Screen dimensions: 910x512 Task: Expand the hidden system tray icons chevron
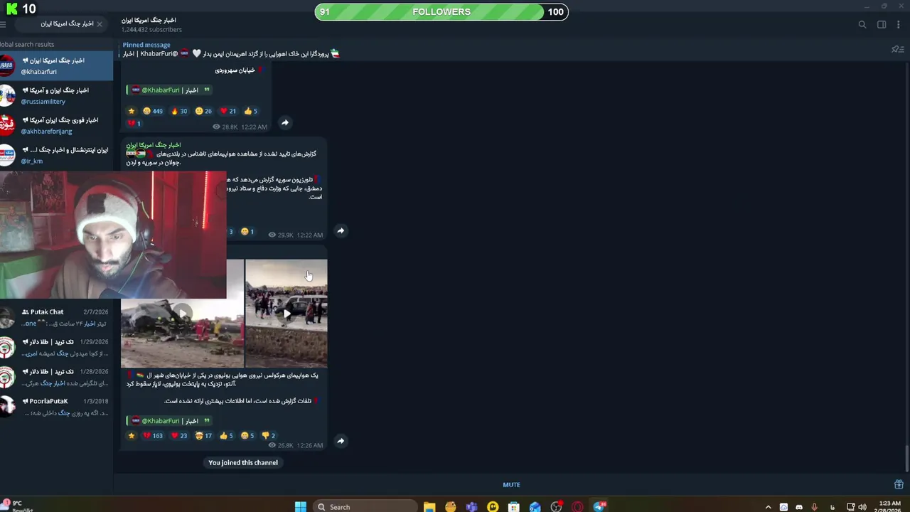(768, 507)
